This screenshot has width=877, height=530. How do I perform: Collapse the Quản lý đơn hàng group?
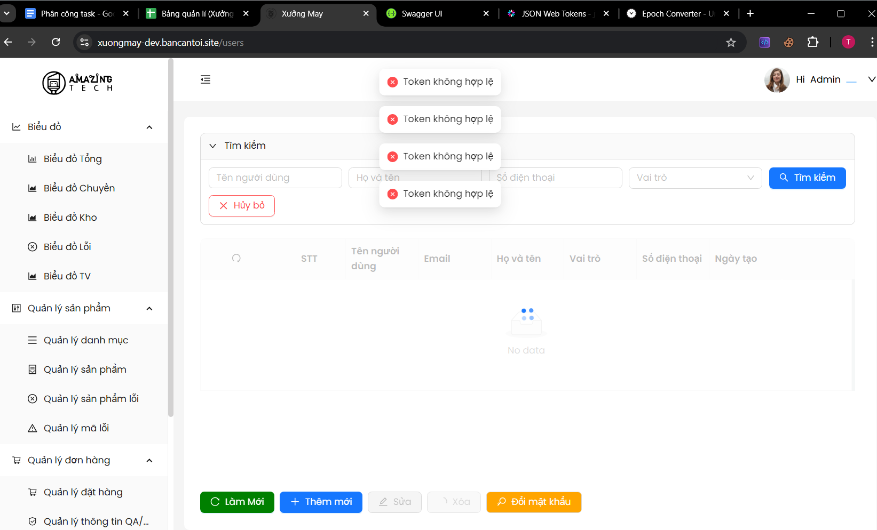point(149,460)
